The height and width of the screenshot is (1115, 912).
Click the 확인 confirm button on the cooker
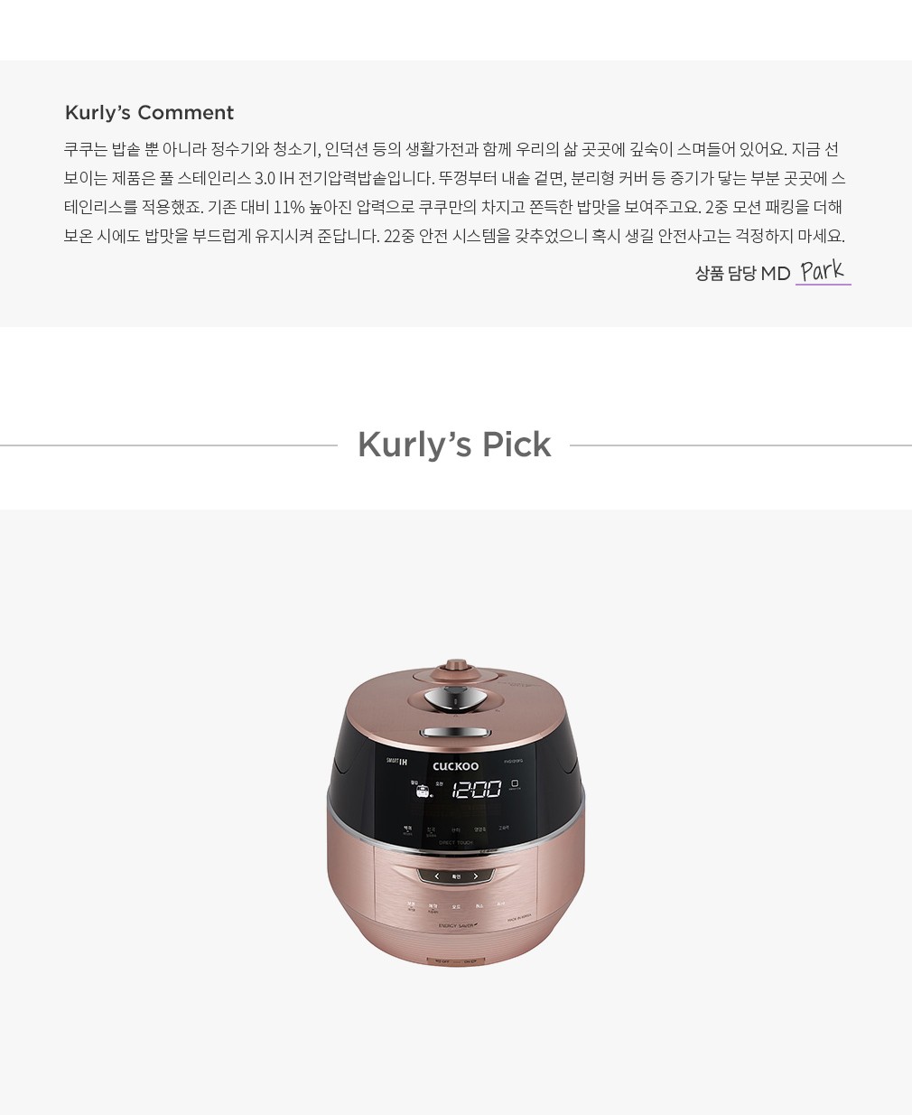coord(457,876)
